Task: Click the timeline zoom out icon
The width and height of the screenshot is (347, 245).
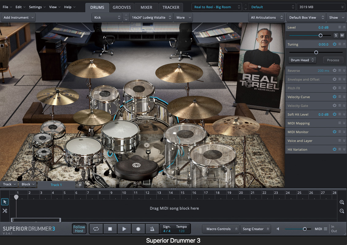Action: click(x=341, y=211)
